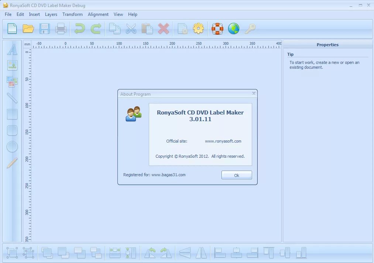
Task: Click the globe website icon
Action: (234, 29)
